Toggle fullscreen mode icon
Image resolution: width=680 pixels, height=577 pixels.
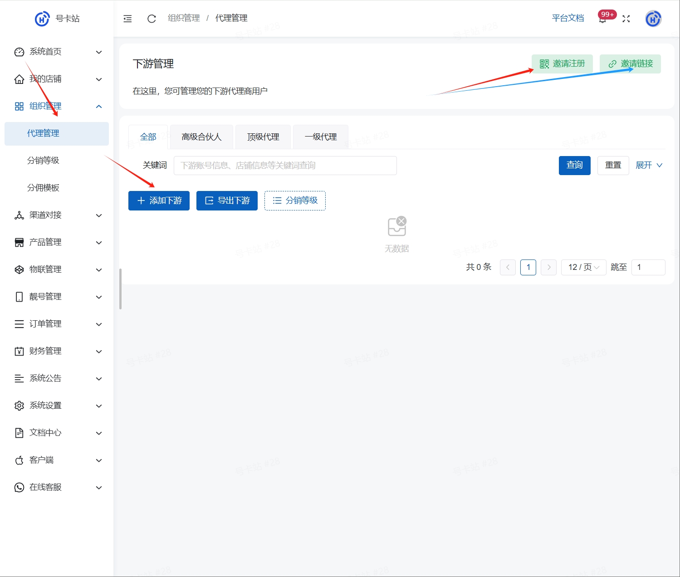tap(626, 19)
